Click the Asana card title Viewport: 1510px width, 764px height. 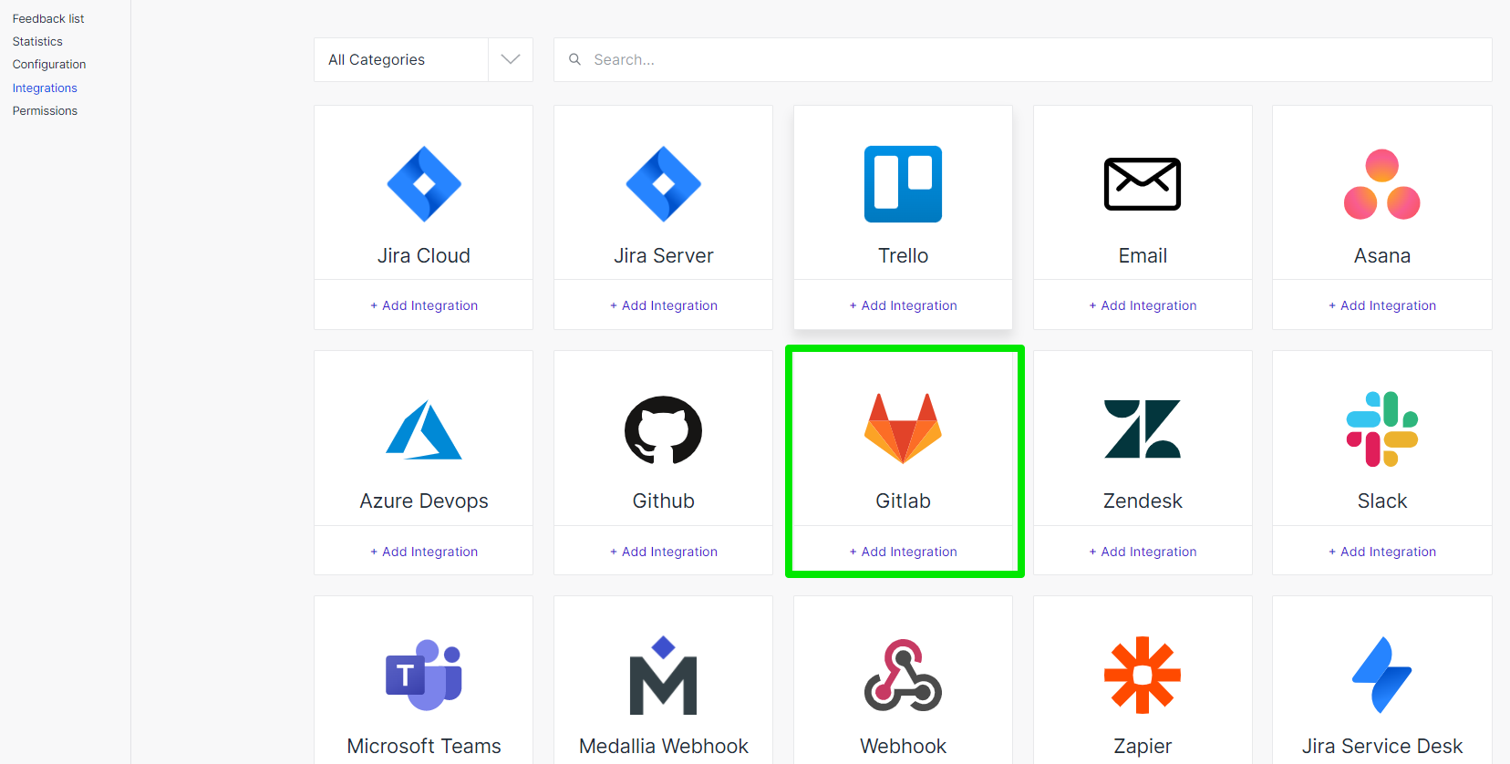(x=1382, y=255)
